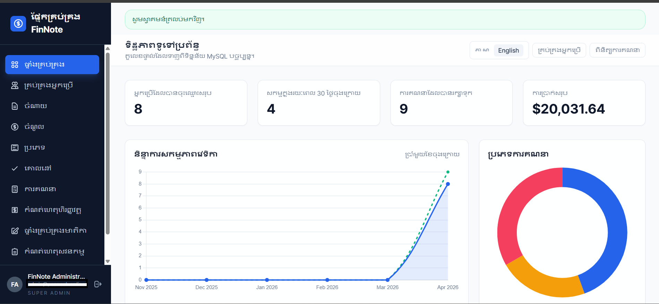
Task: Click the FinNote dollar logo icon
Action: (x=18, y=24)
